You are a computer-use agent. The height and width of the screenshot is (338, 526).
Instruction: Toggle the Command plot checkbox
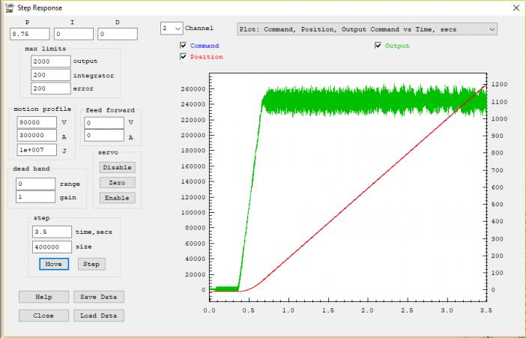(x=184, y=46)
